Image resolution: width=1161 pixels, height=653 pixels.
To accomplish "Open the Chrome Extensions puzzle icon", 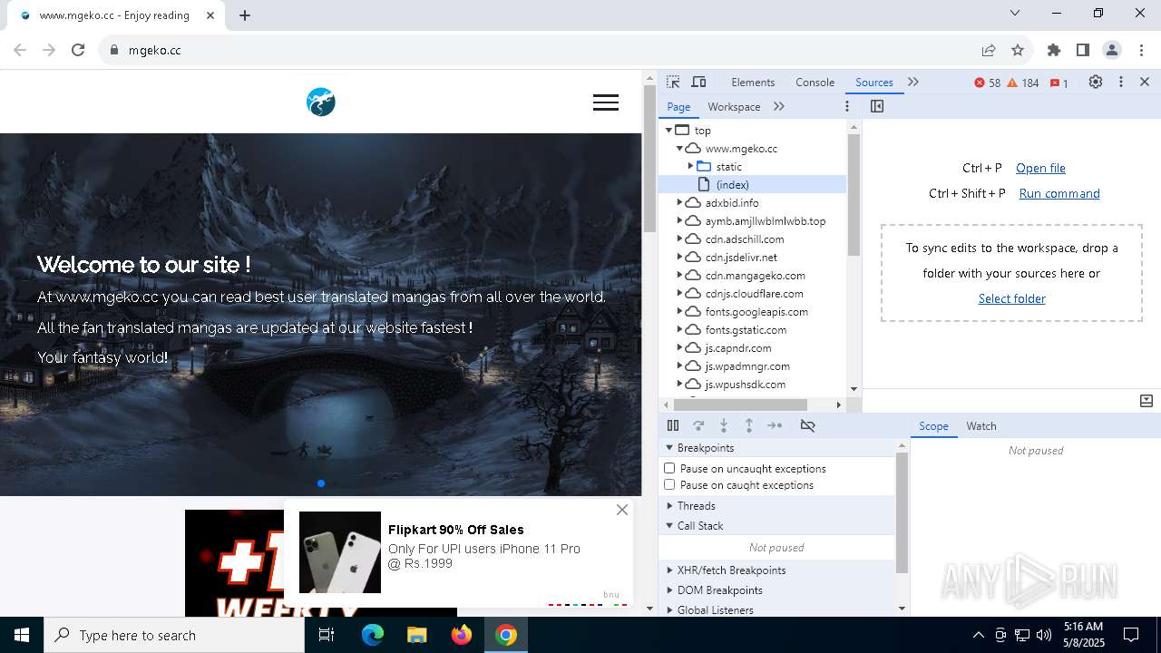I will click(1054, 50).
